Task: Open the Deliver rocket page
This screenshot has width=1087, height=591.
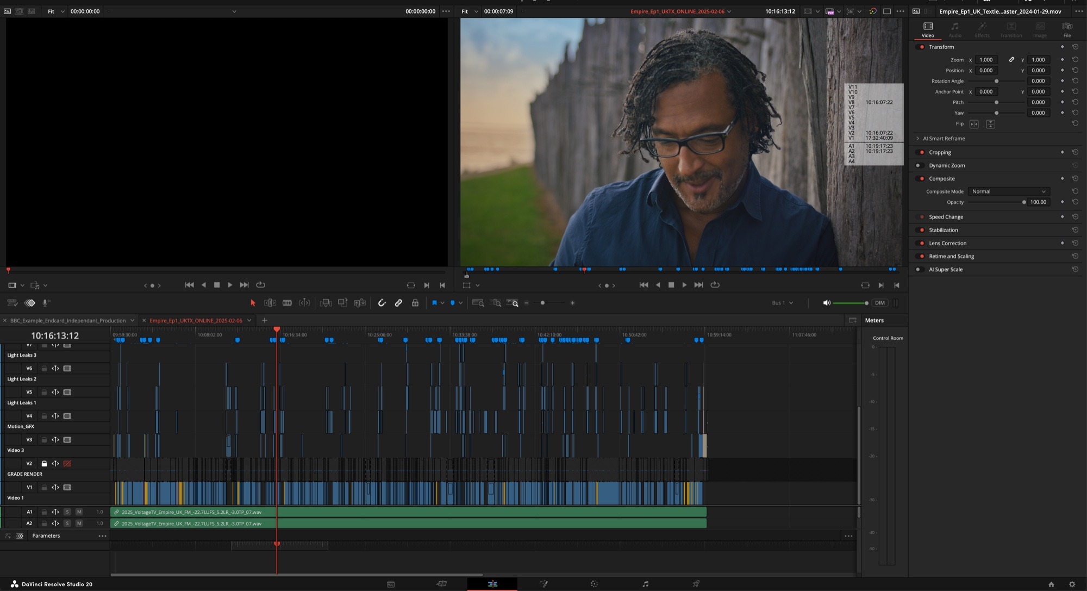Action: point(696,584)
